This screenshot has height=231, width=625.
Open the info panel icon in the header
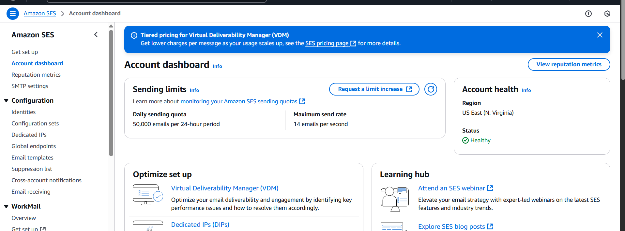[588, 14]
